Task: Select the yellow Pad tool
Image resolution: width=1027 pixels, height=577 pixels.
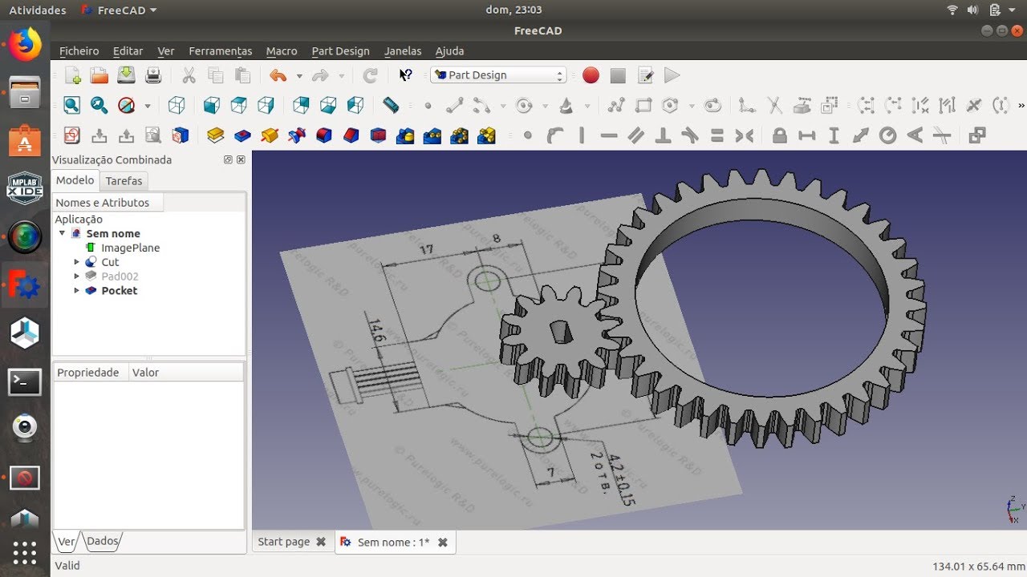Action: tap(215, 135)
